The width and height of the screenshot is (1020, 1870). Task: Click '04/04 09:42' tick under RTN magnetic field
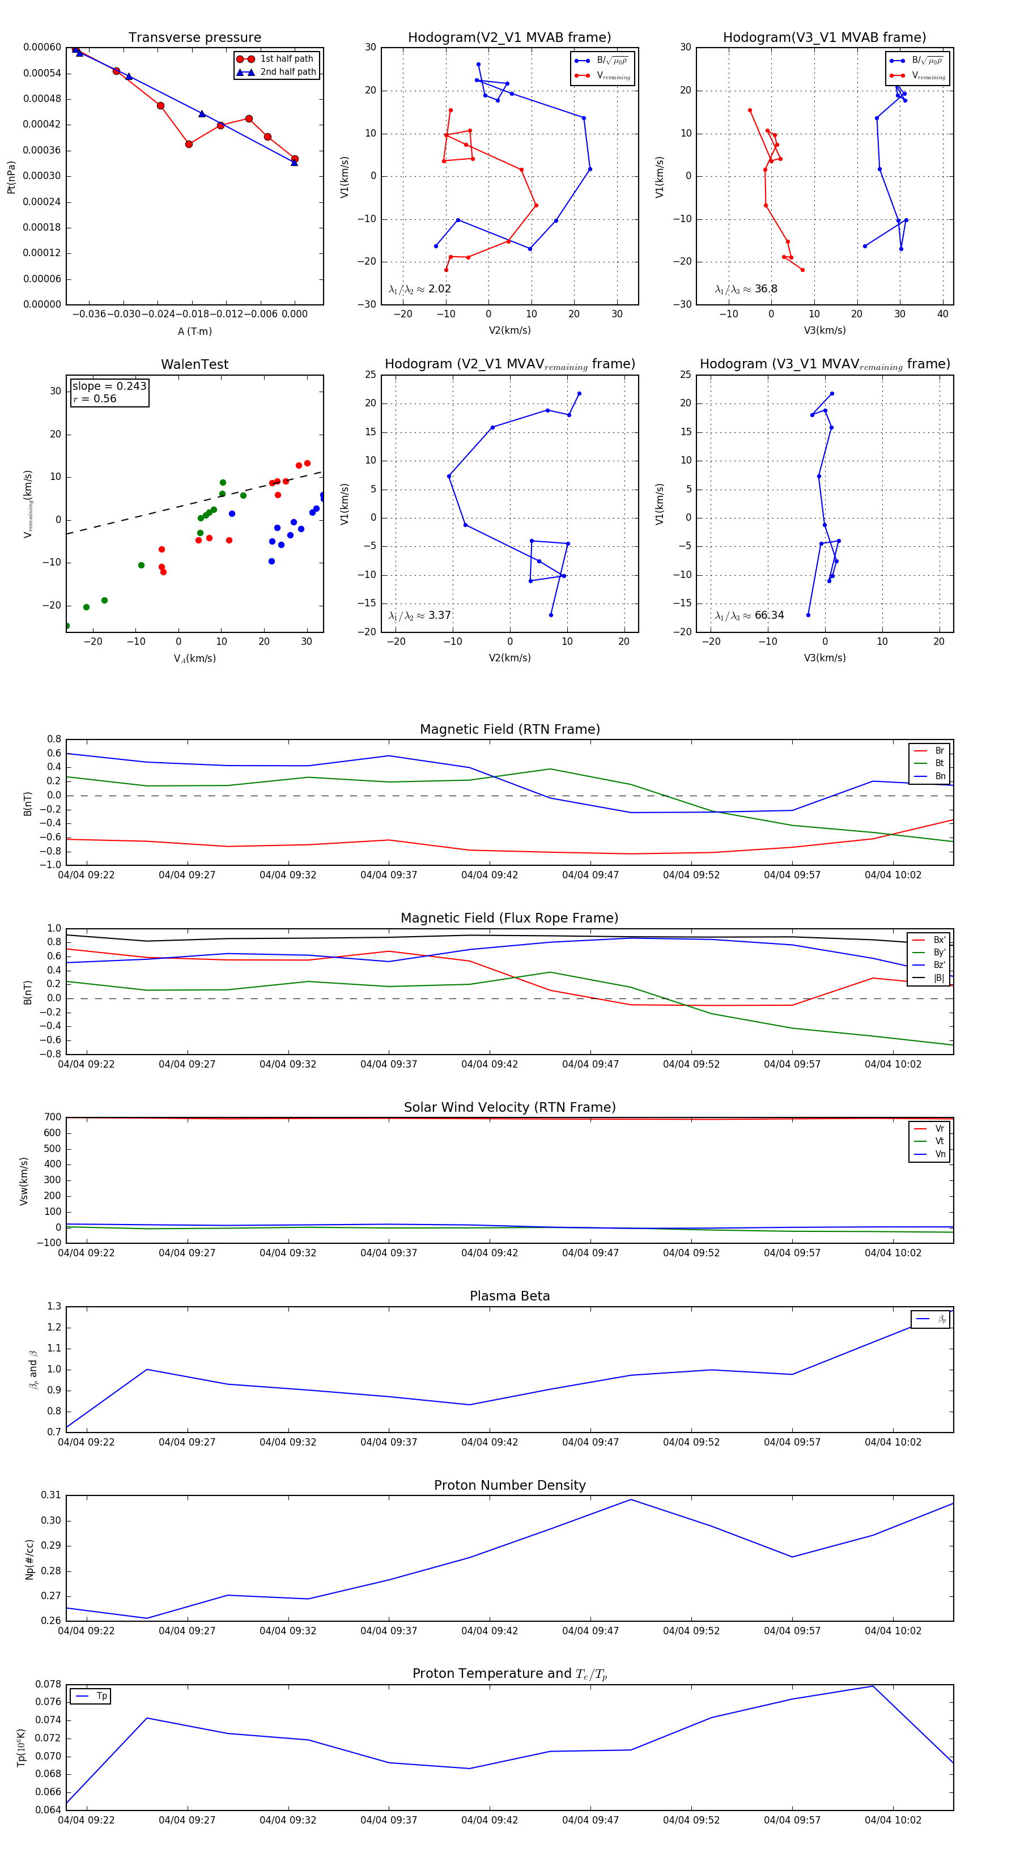tap(489, 875)
